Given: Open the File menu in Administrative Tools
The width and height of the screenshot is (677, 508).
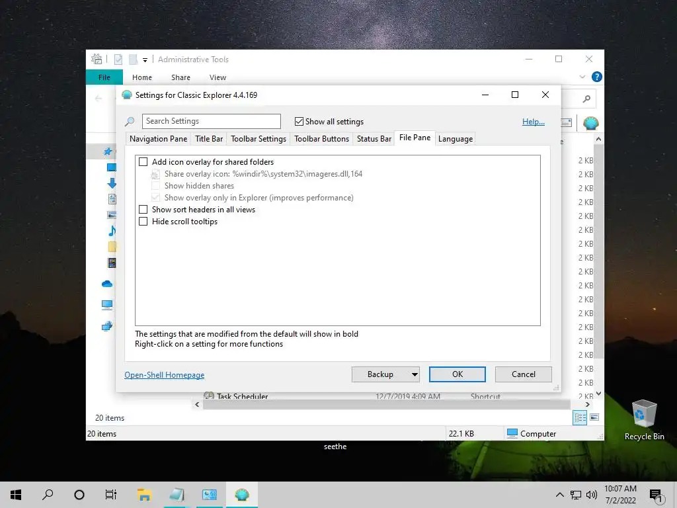Looking at the screenshot, I should click(x=104, y=77).
